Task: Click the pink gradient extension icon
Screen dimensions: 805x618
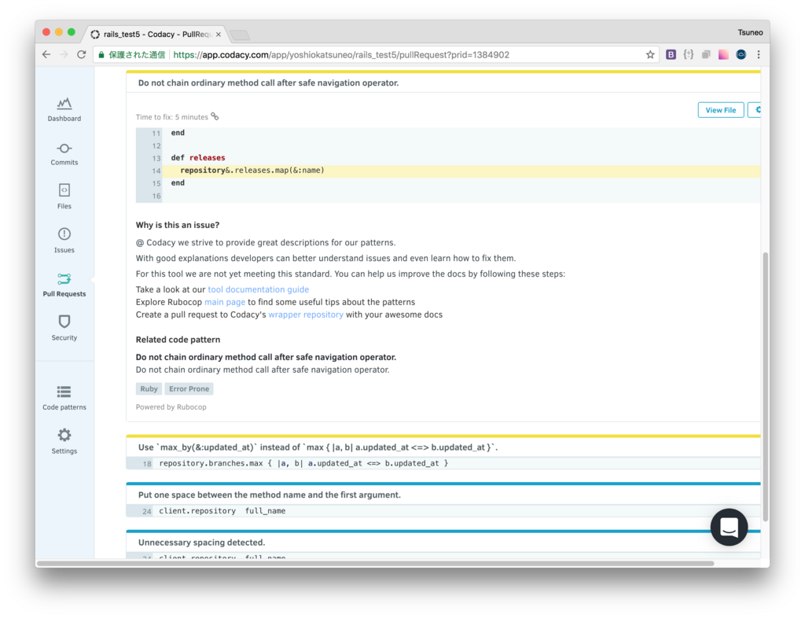Action: [x=723, y=54]
